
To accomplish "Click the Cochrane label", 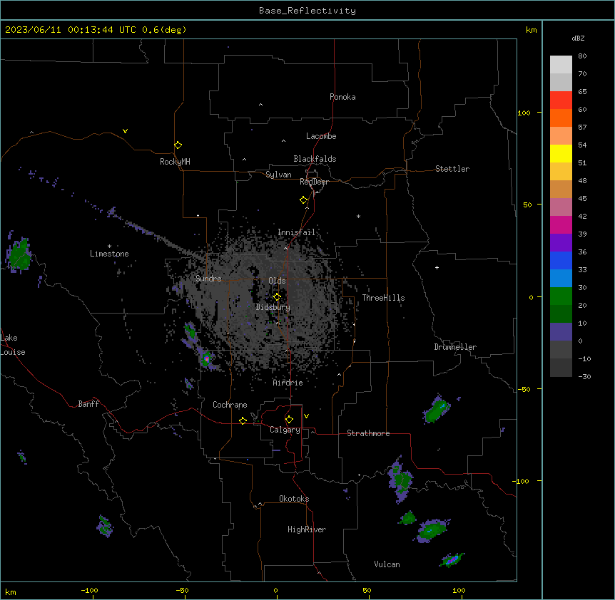I will [x=230, y=405].
